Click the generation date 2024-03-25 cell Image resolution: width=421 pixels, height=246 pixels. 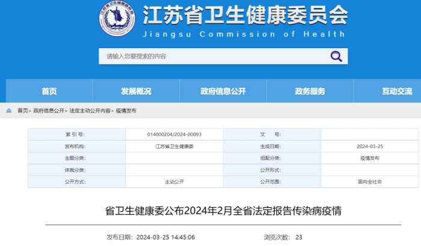pyautogui.click(x=370, y=146)
